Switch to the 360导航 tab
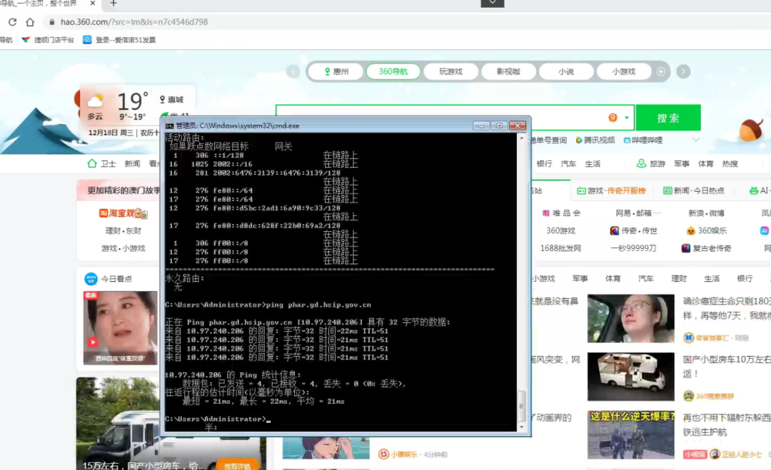Screen dimensions: 771x470 click(393, 71)
